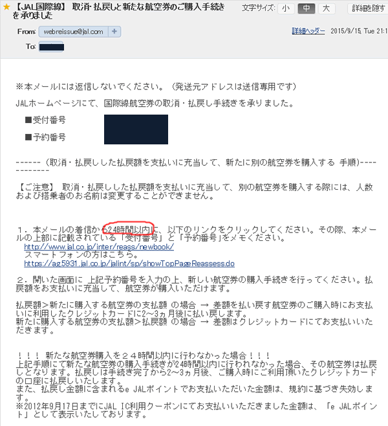Click the 予約番号 label
This screenshot has width=388, height=426.
click(45, 137)
